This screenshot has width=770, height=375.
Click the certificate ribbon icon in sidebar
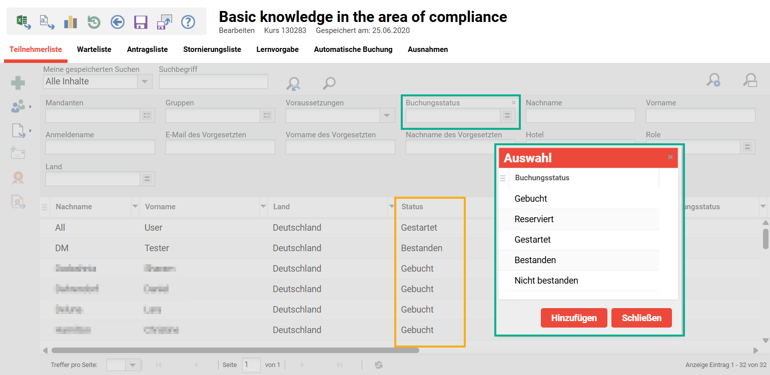[x=18, y=178]
